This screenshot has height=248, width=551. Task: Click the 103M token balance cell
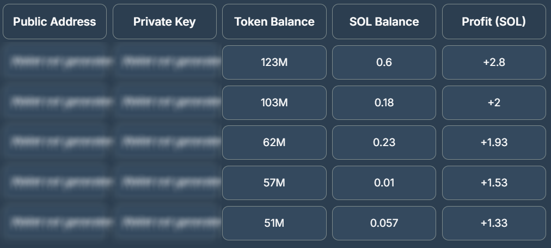click(274, 102)
